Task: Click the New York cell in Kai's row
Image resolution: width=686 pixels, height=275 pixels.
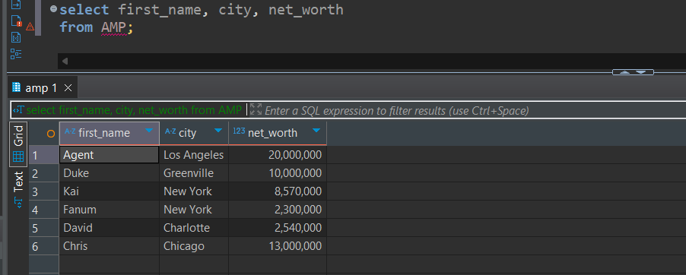Action: tap(194, 191)
